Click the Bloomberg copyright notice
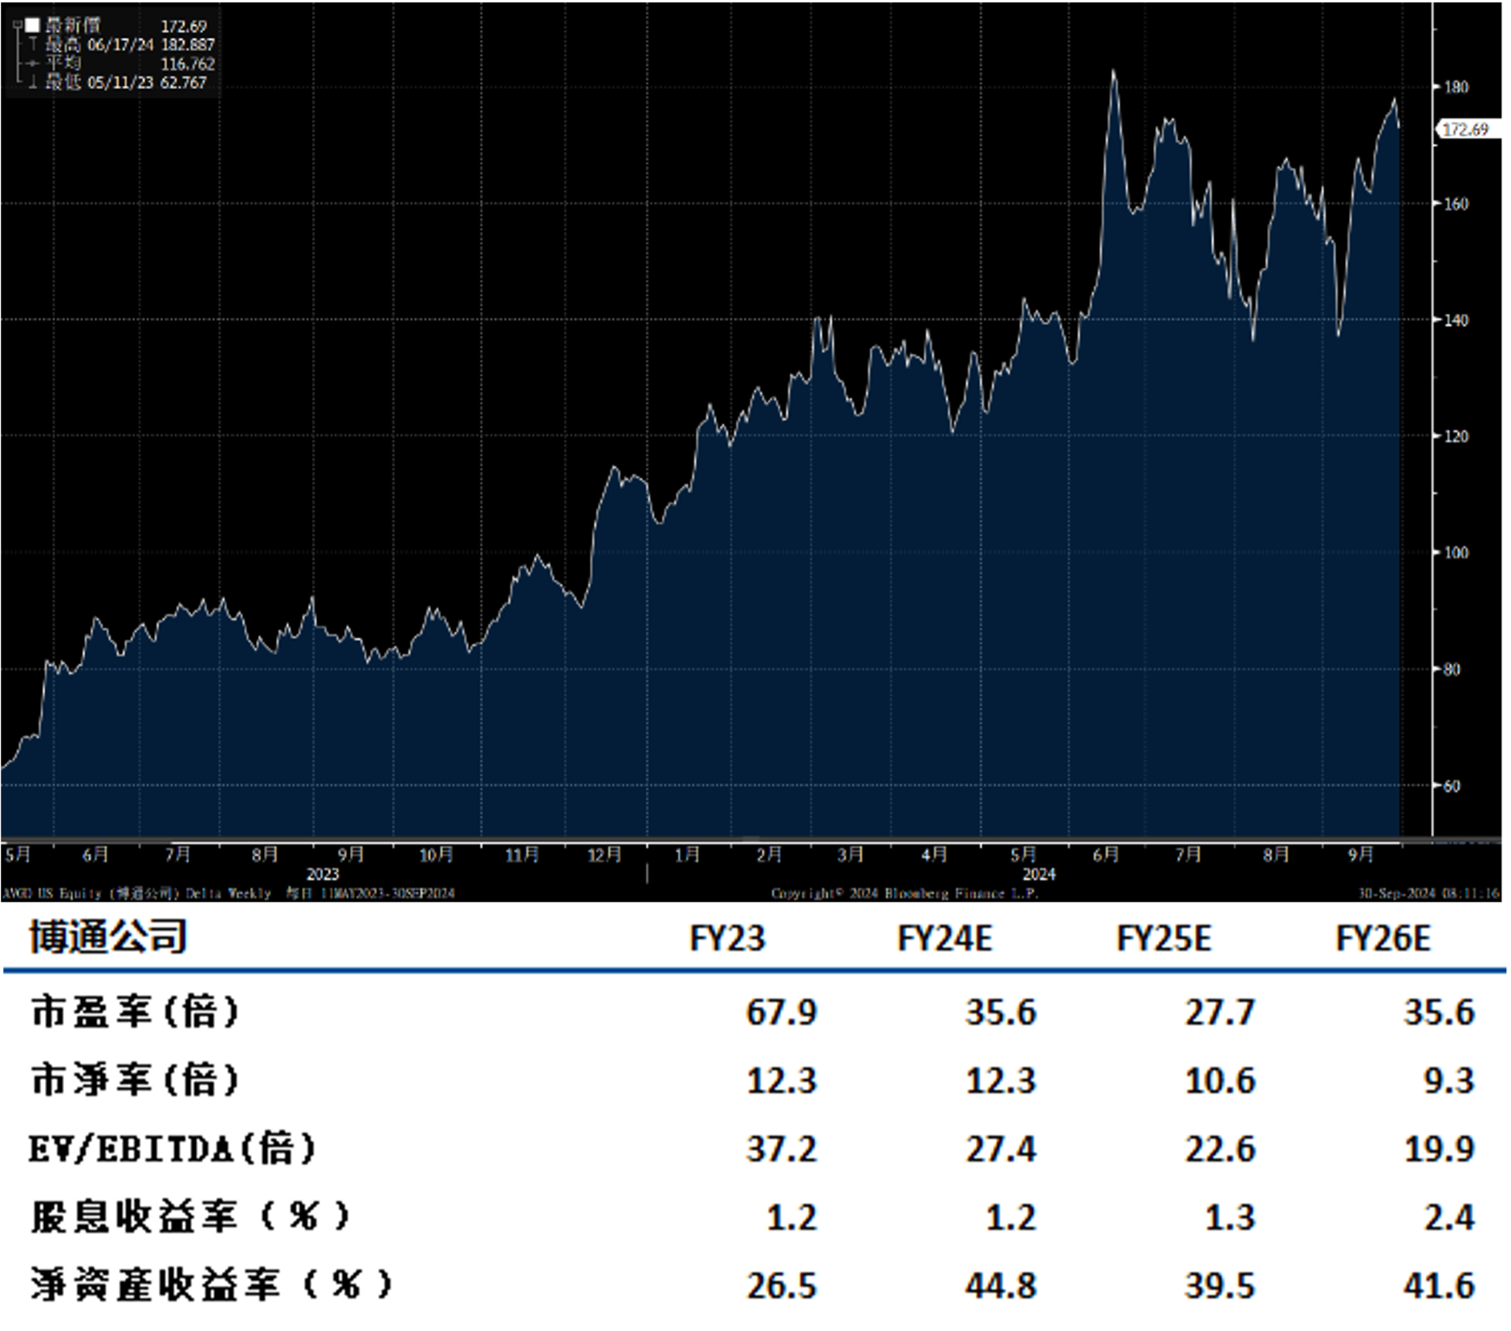This screenshot has height=1331, width=1511. [904, 892]
